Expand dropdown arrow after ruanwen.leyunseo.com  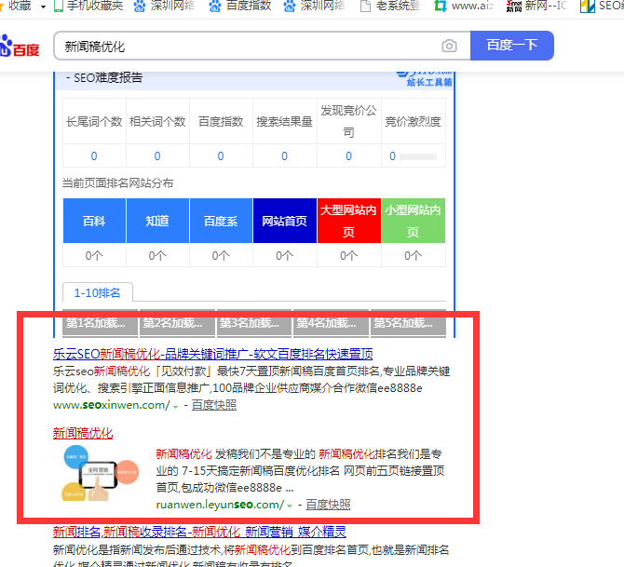coord(290,506)
